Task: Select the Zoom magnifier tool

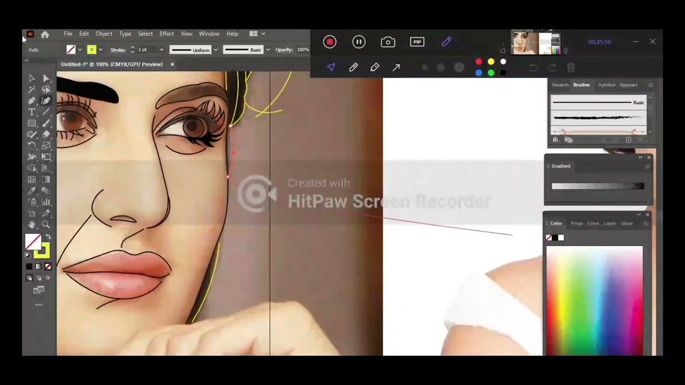Action: 46,225
